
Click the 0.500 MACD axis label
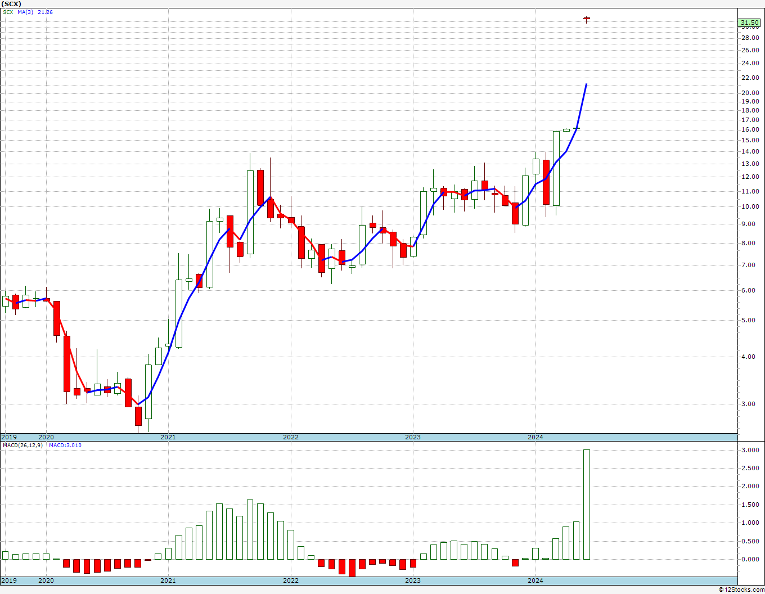[750, 542]
